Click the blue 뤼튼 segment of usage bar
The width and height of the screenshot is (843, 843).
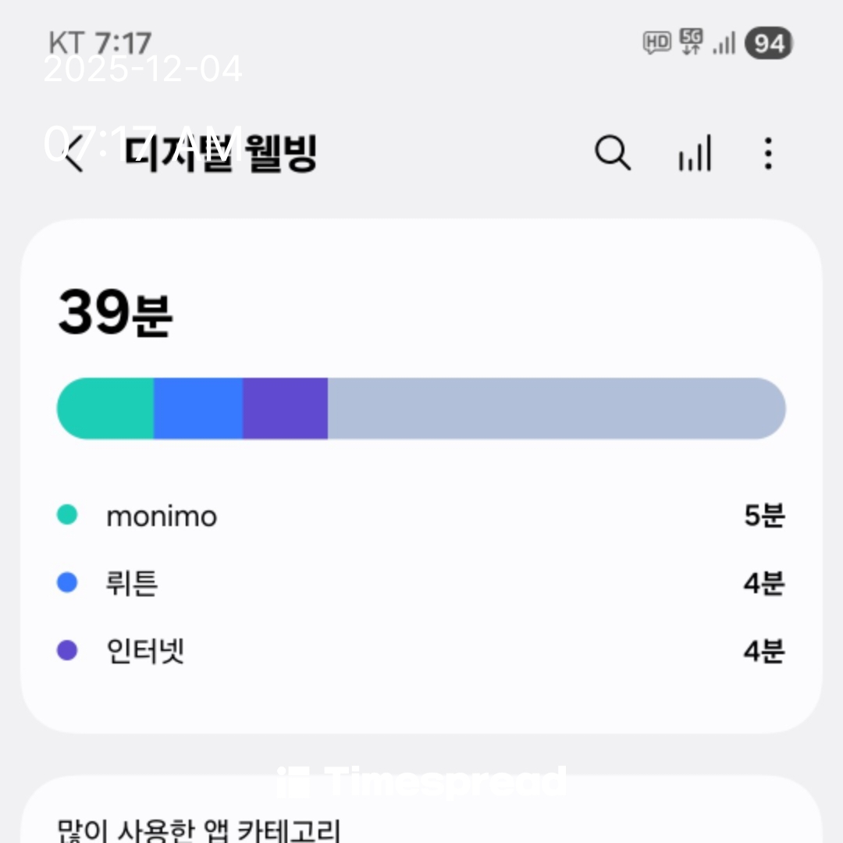tap(198, 408)
